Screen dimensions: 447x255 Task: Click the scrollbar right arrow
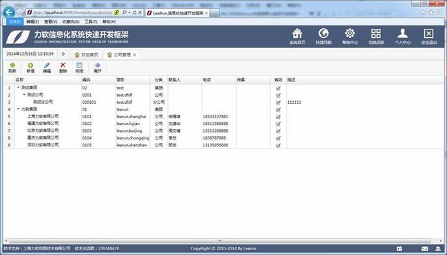[441, 241]
